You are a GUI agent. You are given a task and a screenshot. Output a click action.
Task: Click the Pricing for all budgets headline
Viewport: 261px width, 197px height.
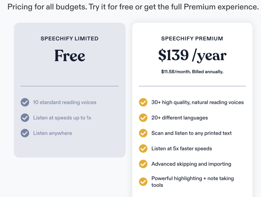(x=133, y=7)
